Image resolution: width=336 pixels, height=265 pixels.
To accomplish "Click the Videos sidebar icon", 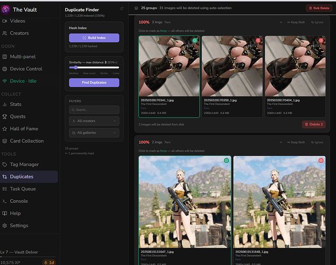I will (4, 21).
